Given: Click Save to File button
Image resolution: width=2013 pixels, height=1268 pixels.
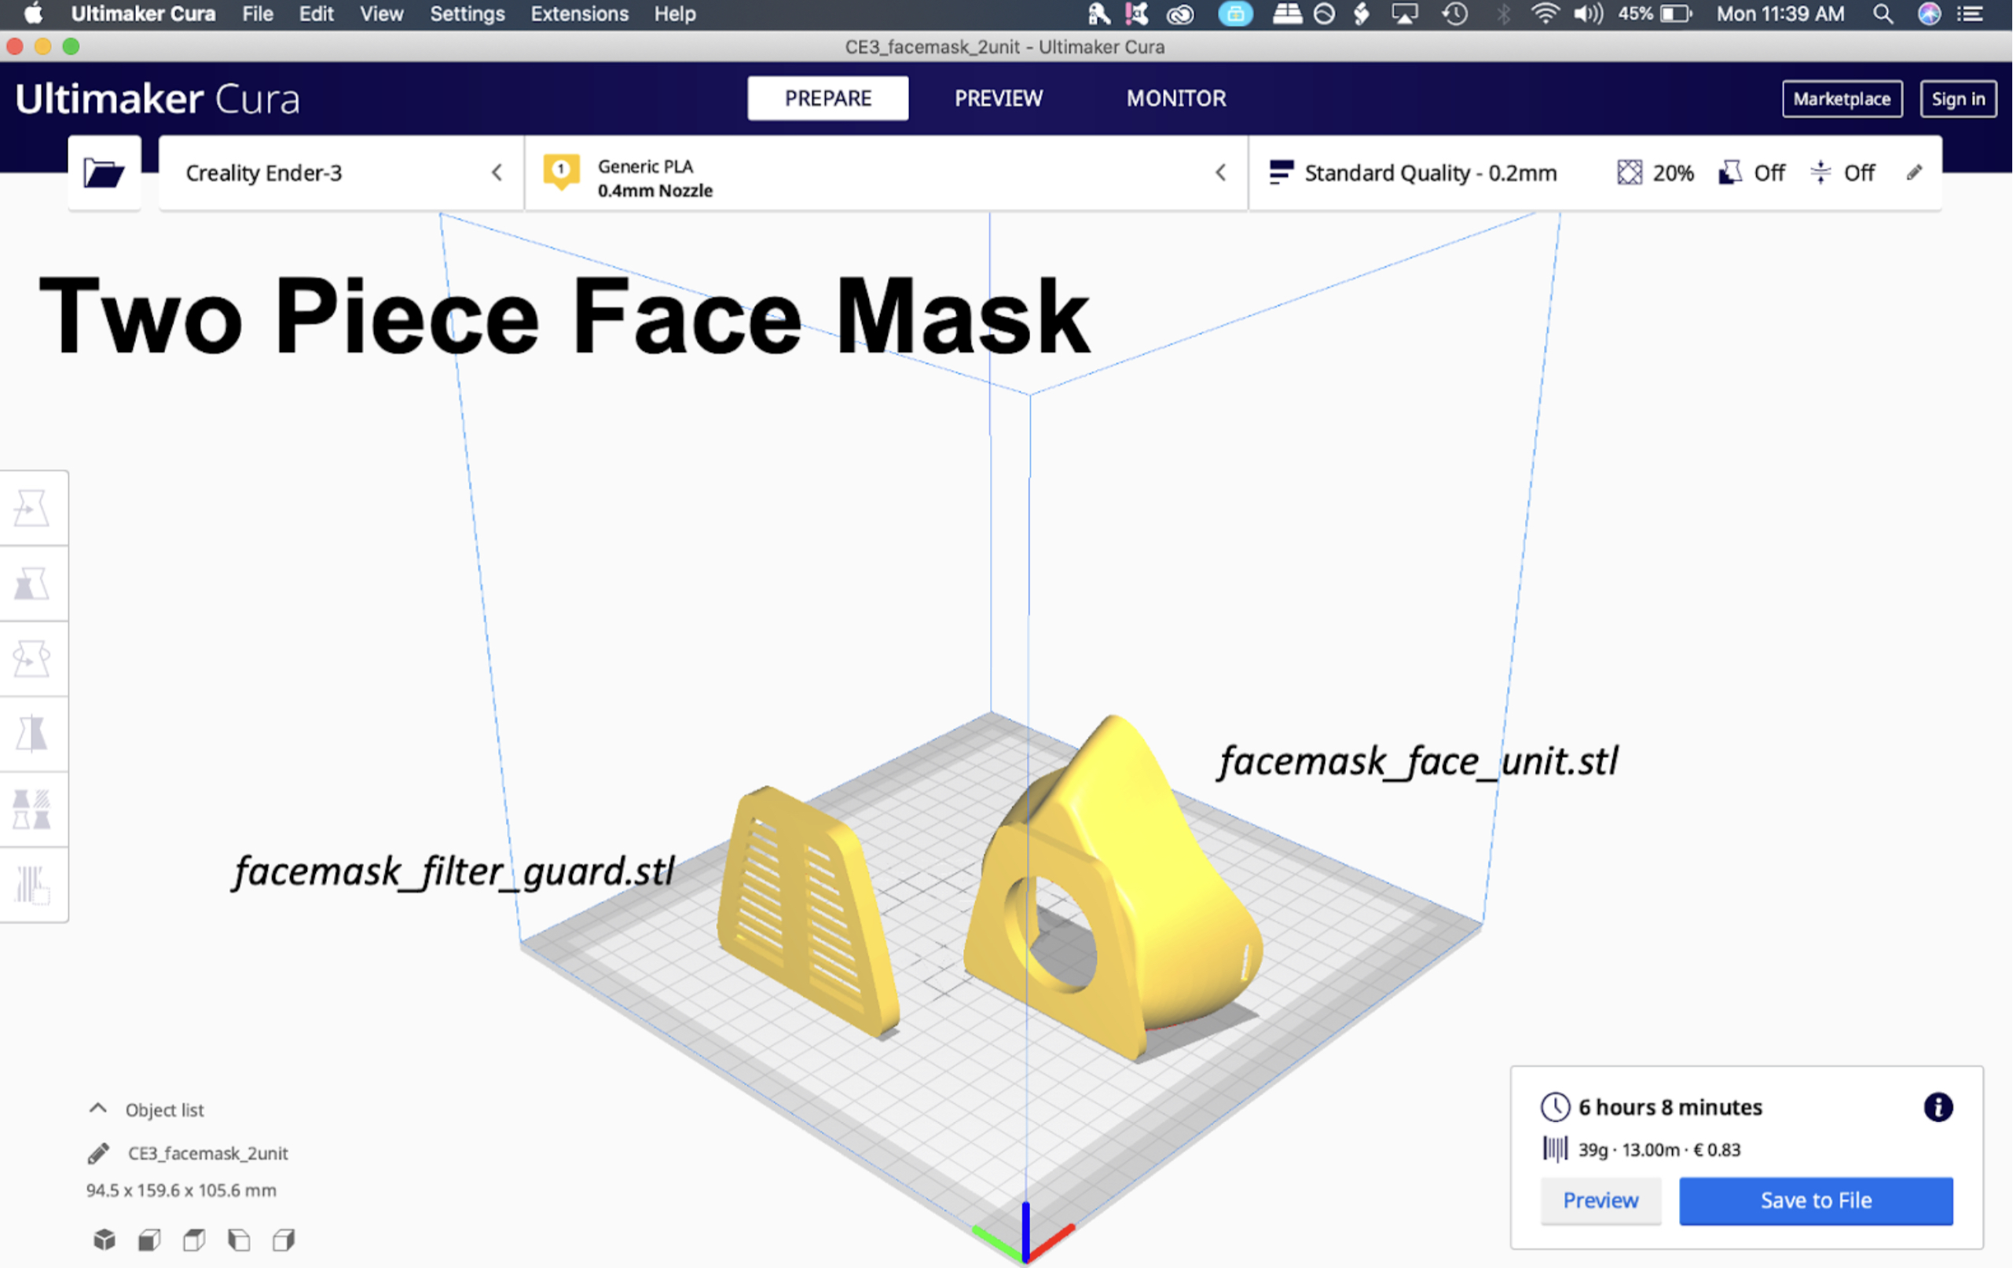Looking at the screenshot, I should (x=1816, y=1200).
